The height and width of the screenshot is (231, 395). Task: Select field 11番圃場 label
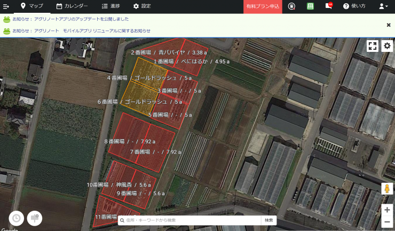pyautogui.click(x=106, y=217)
